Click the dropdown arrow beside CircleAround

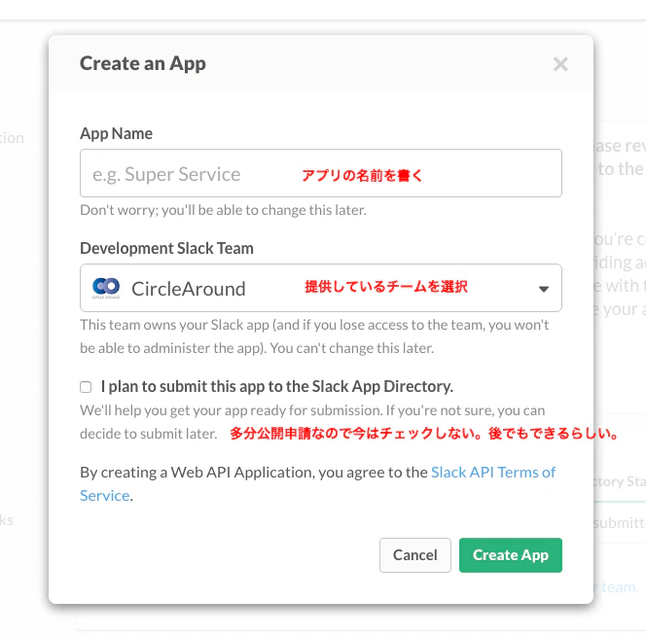[544, 289]
